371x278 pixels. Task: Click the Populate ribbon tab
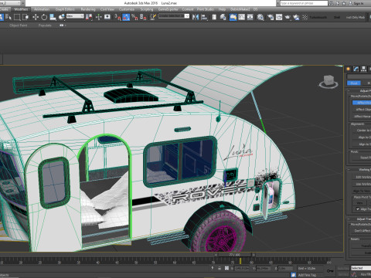(45, 25)
